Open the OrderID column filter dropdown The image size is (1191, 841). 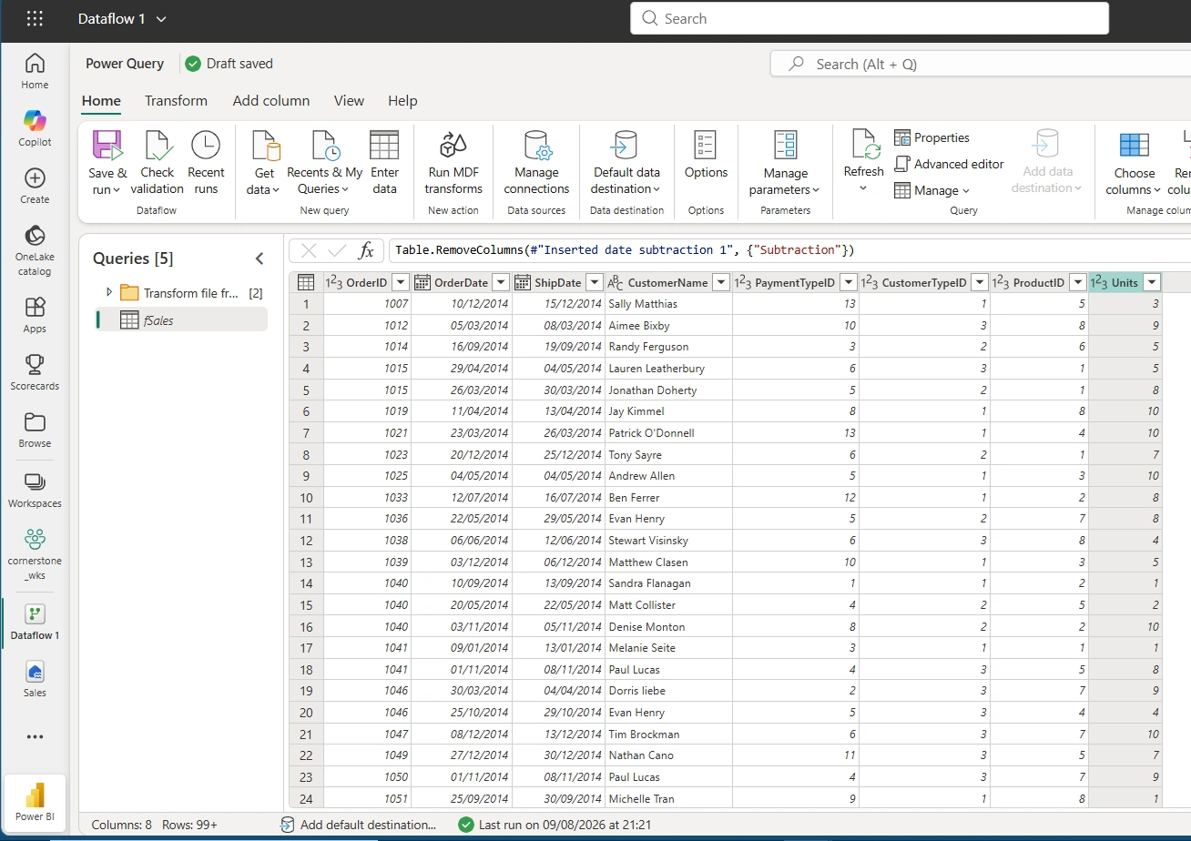[400, 282]
